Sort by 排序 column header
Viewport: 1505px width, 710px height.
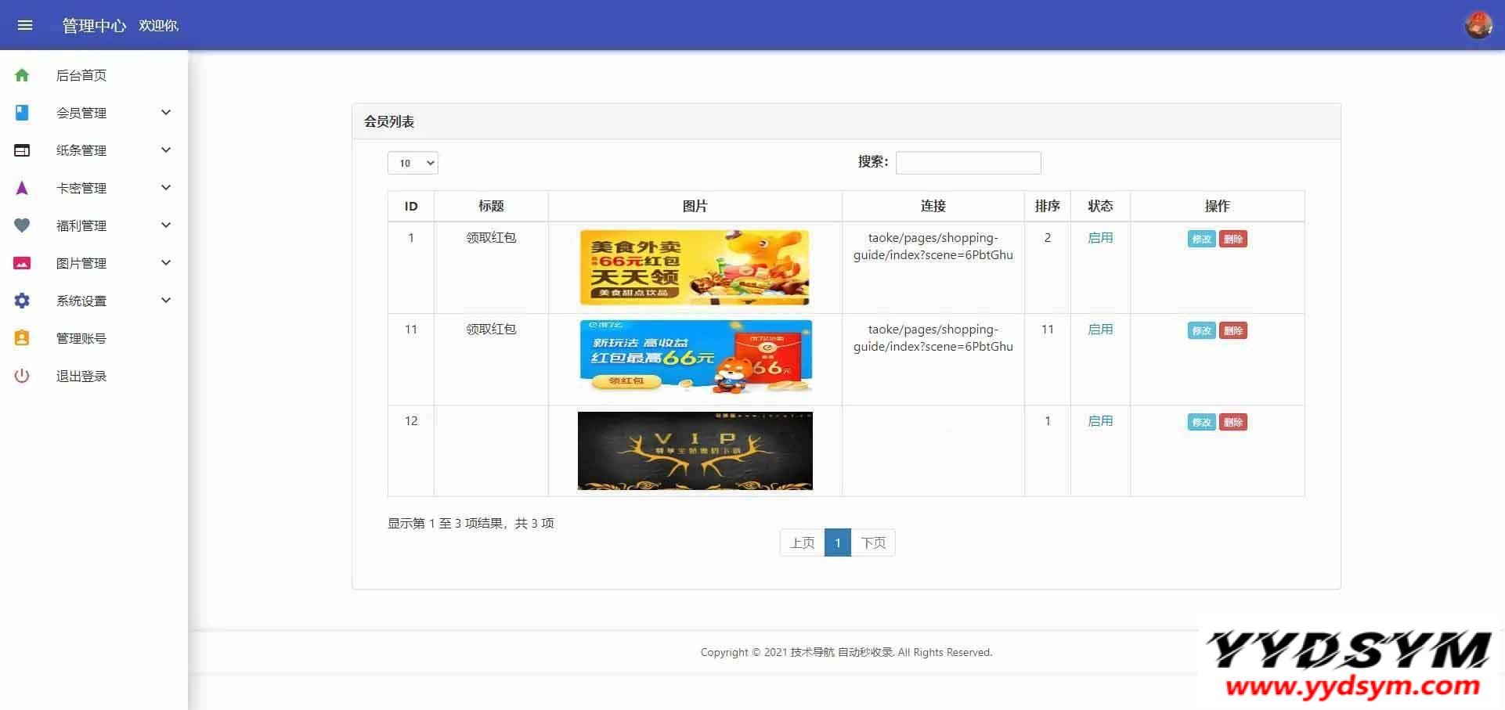pos(1048,206)
